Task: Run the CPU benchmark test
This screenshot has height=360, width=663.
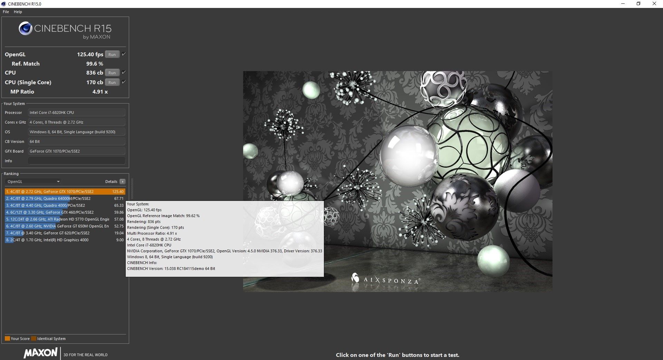Action: click(112, 73)
